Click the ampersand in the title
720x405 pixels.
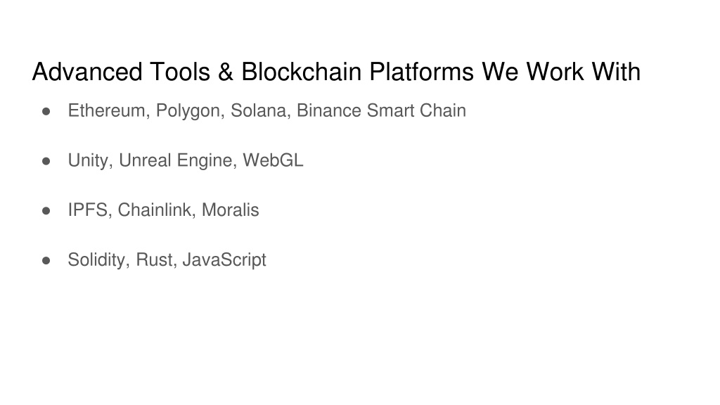(x=226, y=72)
